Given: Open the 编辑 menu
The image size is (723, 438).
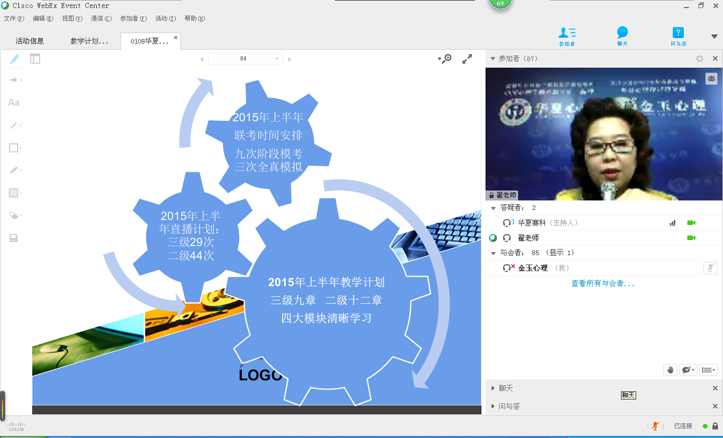Looking at the screenshot, I should (43, 19).
